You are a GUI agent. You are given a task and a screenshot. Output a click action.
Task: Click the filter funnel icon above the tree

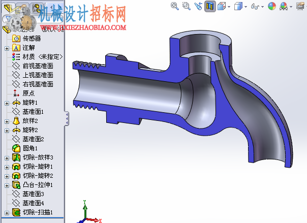click(9, 19)
